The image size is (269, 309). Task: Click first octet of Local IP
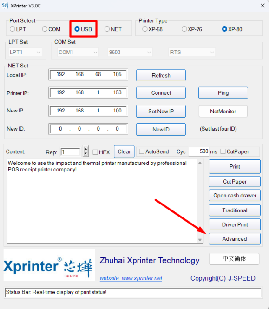(60, 74)
